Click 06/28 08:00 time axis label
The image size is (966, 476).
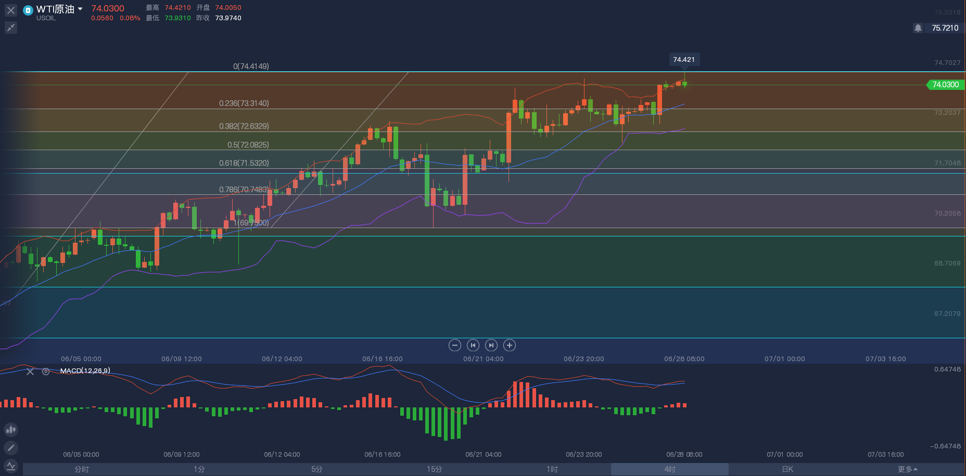tap(684, 359)
